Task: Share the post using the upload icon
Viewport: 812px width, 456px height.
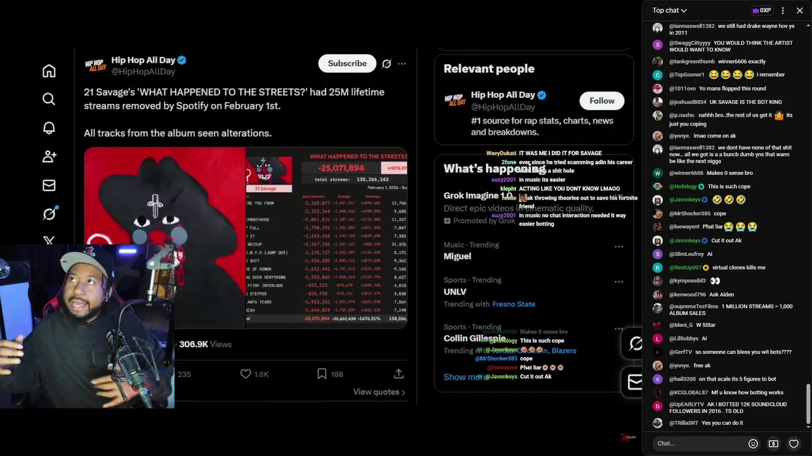Action: click(398, 374)
